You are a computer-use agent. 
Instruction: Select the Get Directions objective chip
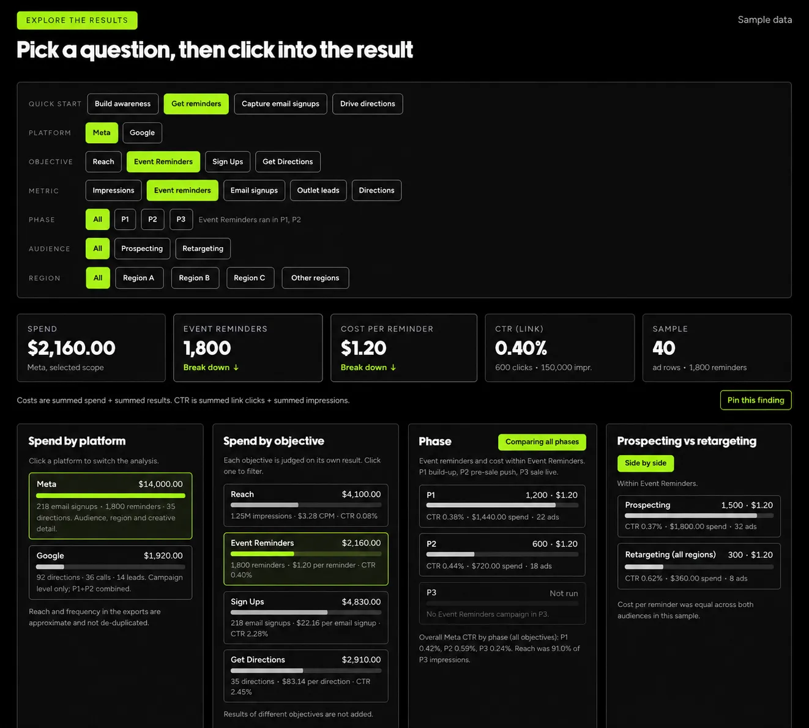(288, 162)
